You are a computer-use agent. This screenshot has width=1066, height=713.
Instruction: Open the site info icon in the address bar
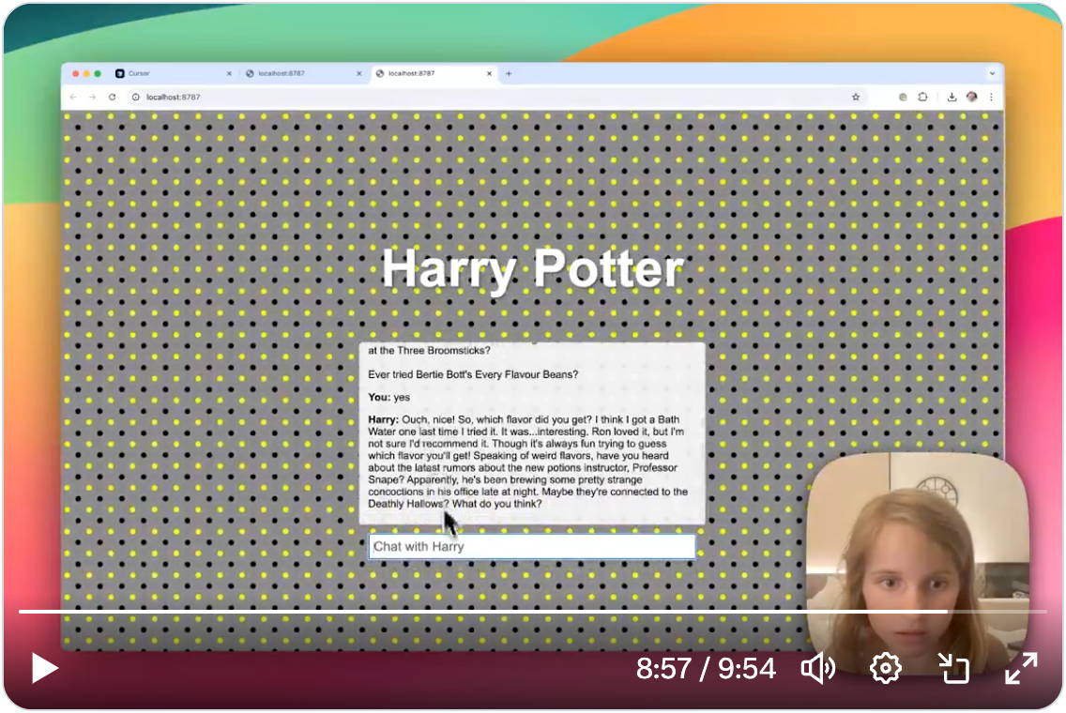[134, 97]
